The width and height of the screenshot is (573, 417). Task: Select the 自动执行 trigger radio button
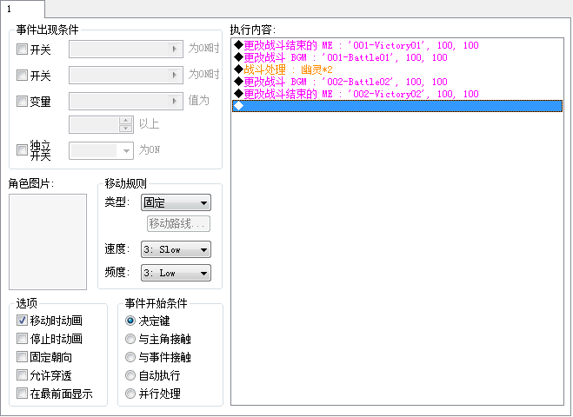pos(130,375)
